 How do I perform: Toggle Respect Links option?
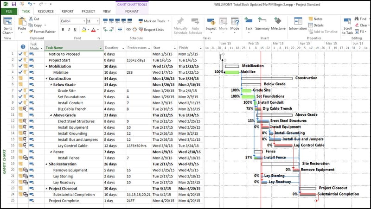point(151,30)
